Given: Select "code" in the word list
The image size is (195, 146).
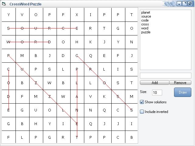Looking at the screenshot, I should 145,20.
